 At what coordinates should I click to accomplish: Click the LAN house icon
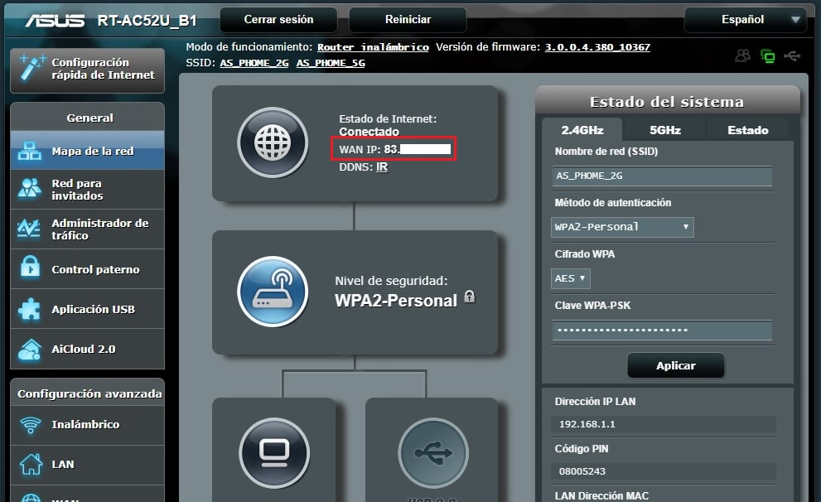coord(31,465)
